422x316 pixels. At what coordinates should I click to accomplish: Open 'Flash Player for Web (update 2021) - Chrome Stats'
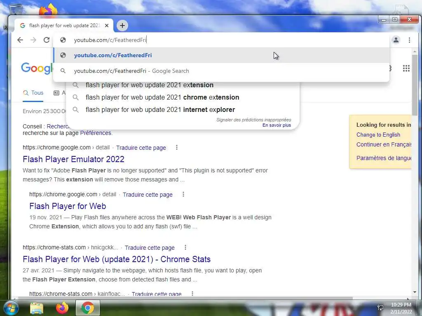pyautogui.click(x=117, y=259)
